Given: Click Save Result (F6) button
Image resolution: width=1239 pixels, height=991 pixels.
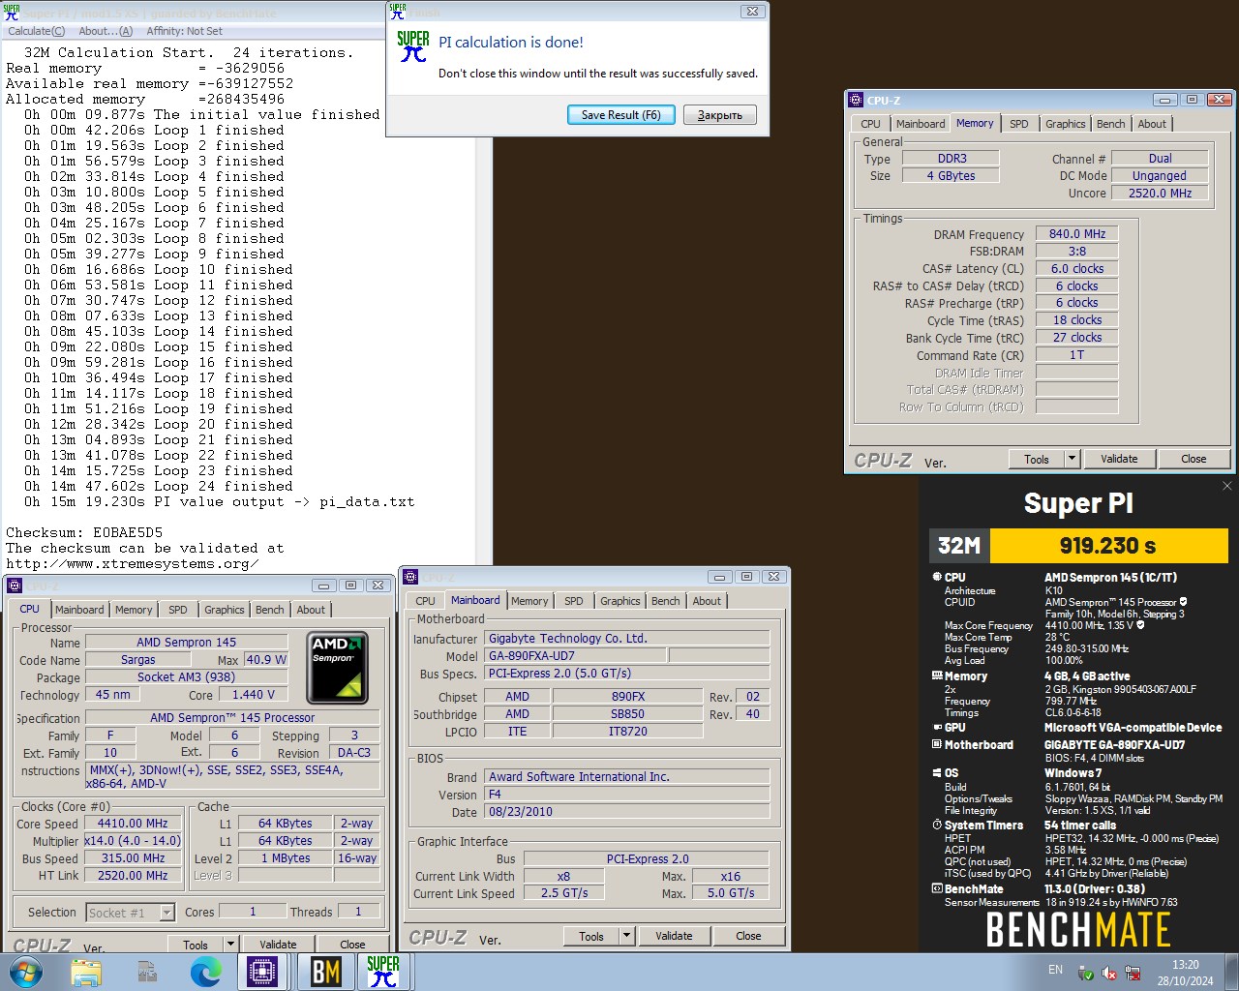Looking at the screenshot, I should (x=620, y=114).
